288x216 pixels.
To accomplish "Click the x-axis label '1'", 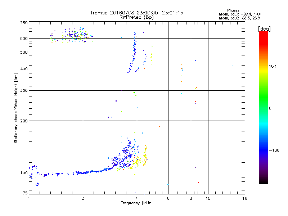I will pos(29,198).
